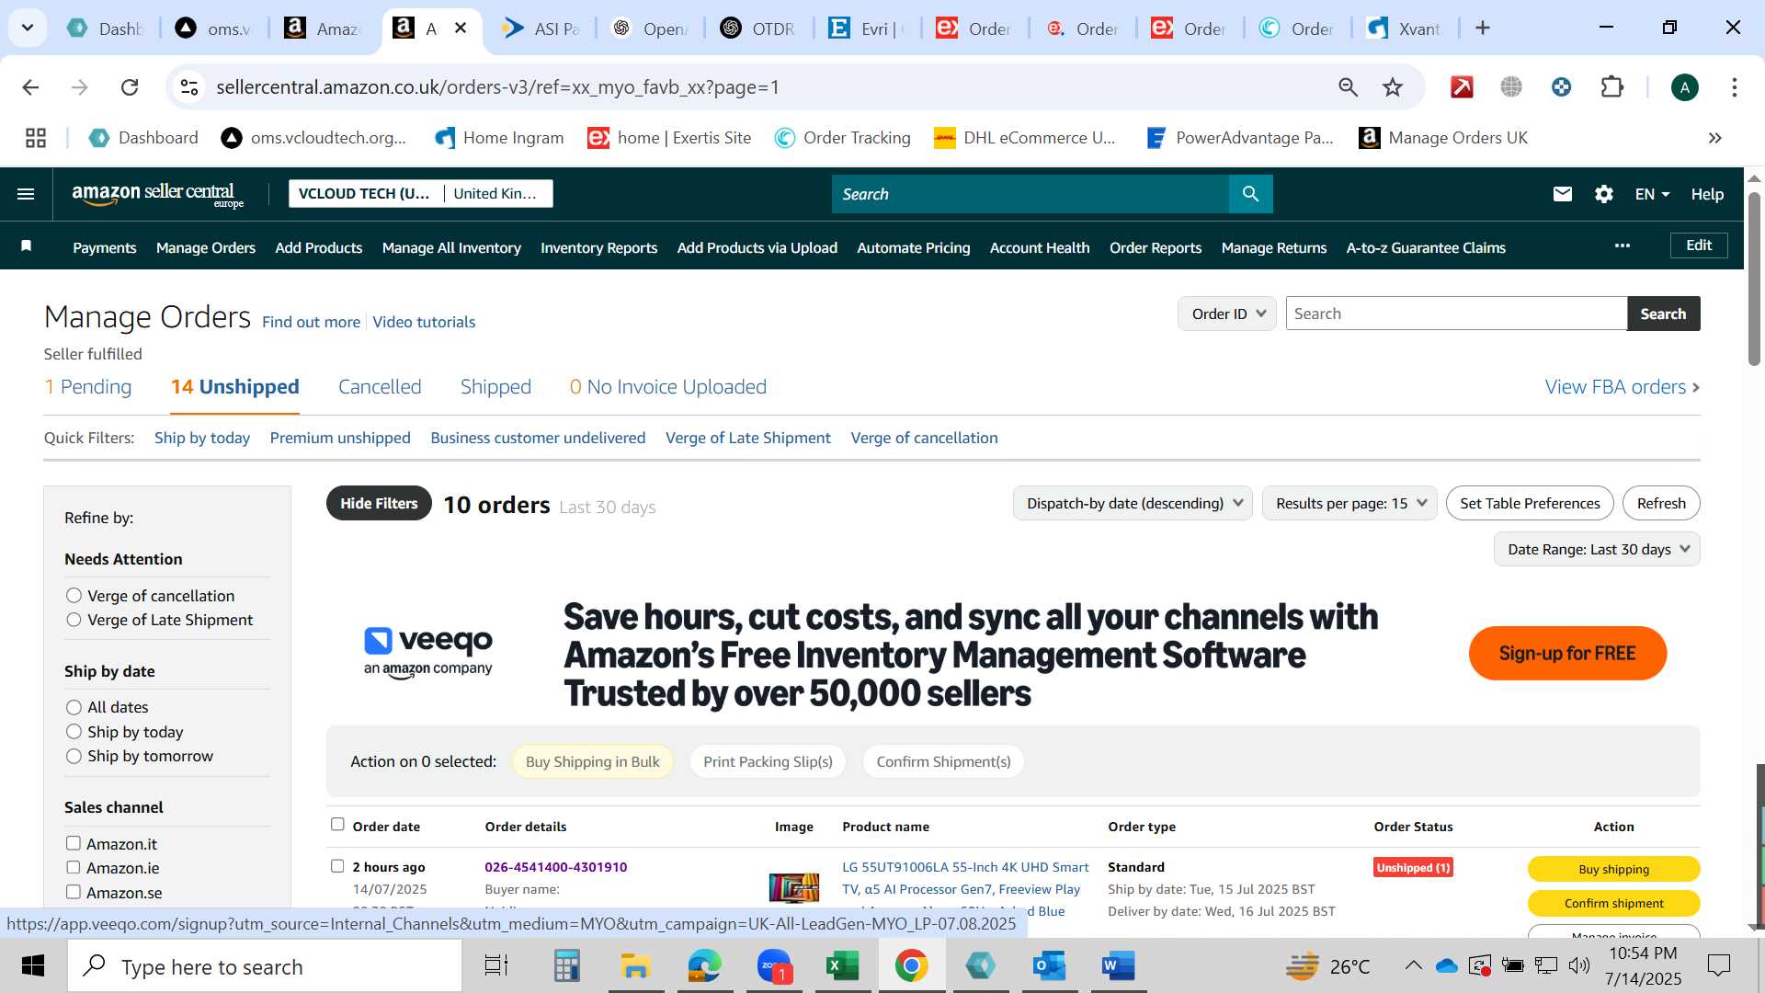The width and height of the screenshot is (1765, 993).
Task: Click the Order ID search input field
Action: pos(1456,314)
